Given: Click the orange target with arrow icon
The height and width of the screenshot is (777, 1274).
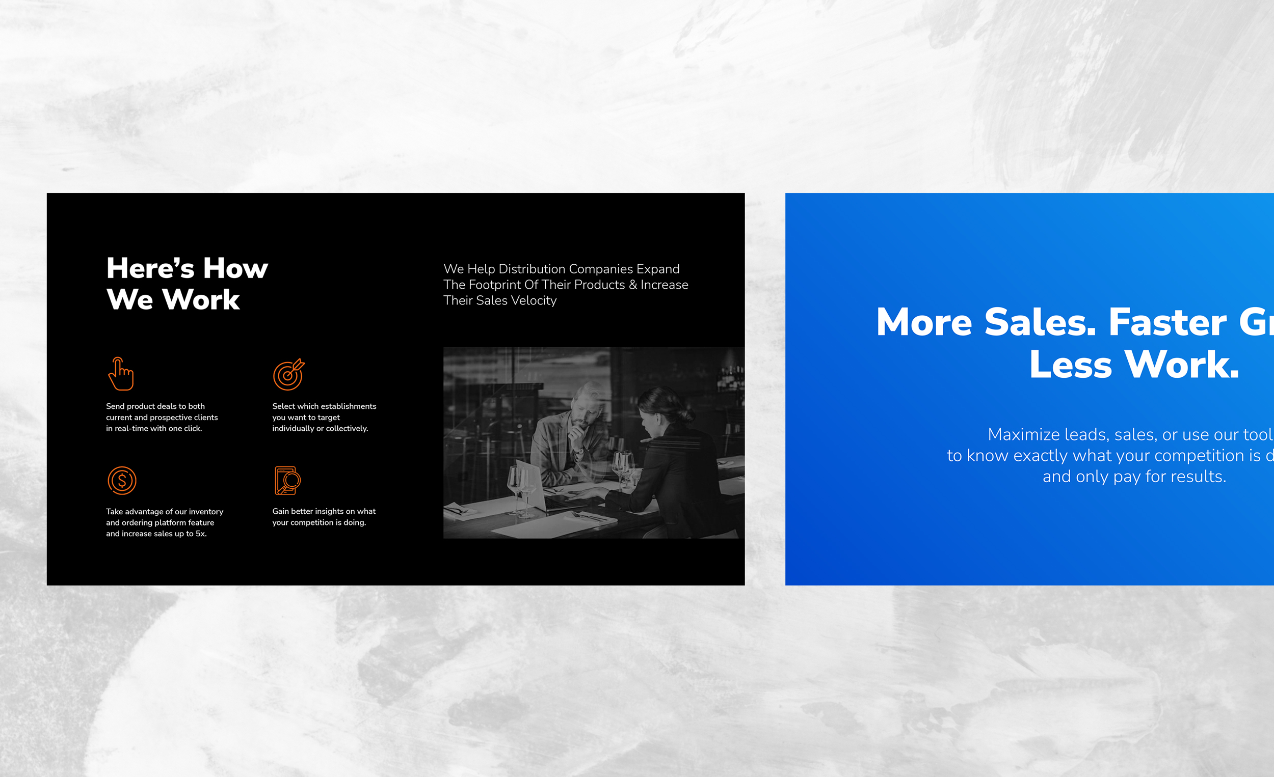Looking at the screenshot, I should 288,375.
